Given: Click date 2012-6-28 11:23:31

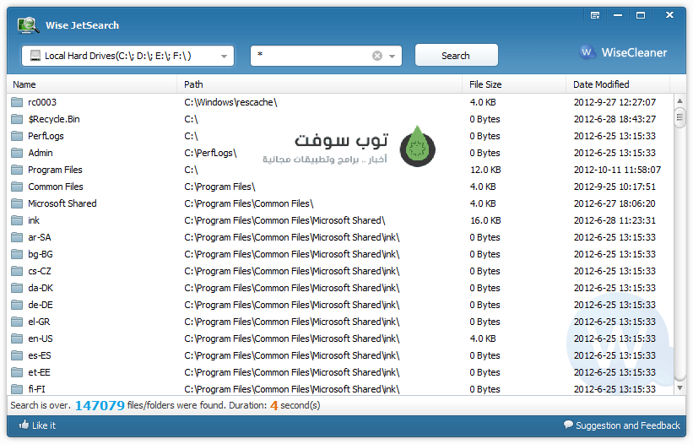Looking at the screenshot, I should tap(614, 220).
